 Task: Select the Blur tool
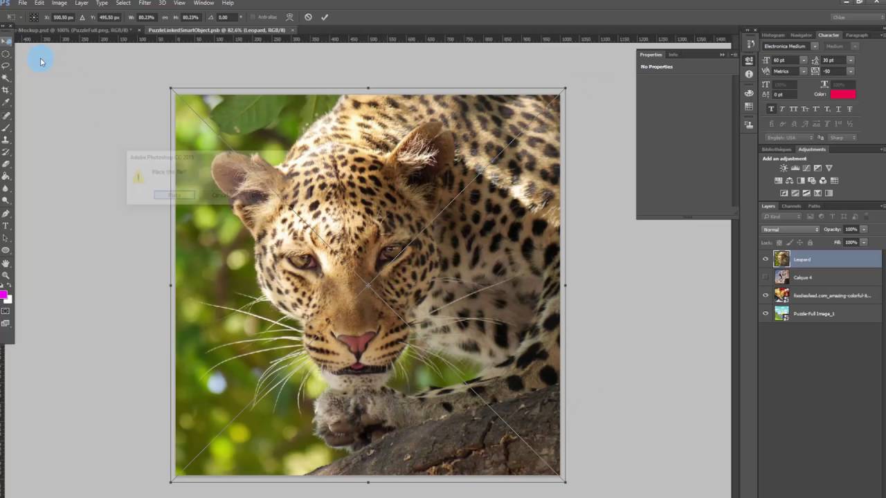(x=6, y=188)
